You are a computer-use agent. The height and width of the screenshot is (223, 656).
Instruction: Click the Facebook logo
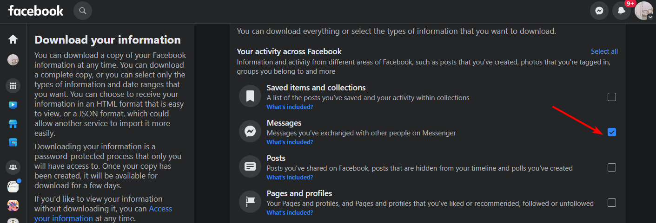[x=36, y=11]
